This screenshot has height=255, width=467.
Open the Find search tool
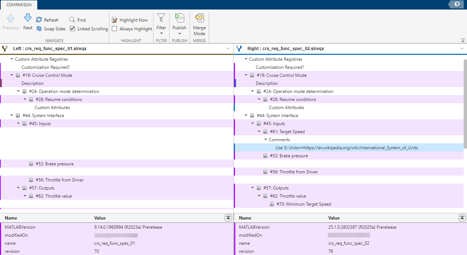tap(77, 20)
